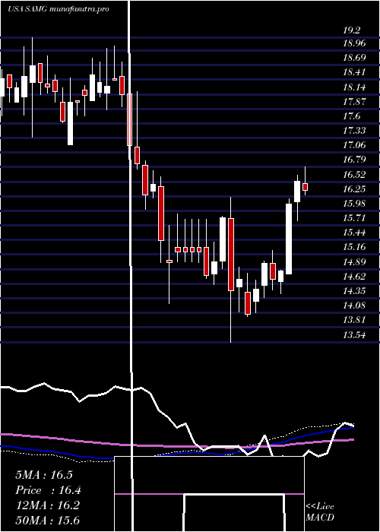
Task: Click the 16.79 price axis label
Action: [355, 160]
